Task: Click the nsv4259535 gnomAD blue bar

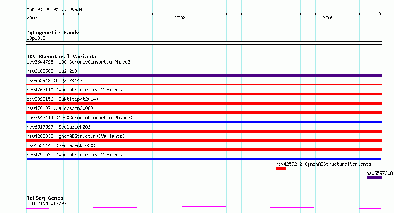Action: pos(204,159)
